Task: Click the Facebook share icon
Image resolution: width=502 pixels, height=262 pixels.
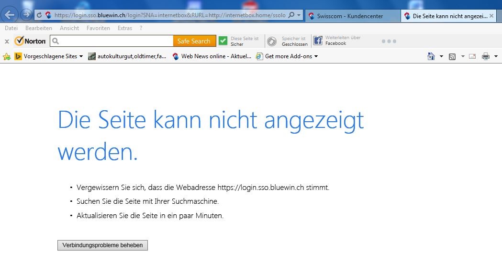Action: [318, 41]
